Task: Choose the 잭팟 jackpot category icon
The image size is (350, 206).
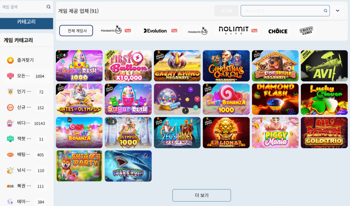Action: click(10, 139)
